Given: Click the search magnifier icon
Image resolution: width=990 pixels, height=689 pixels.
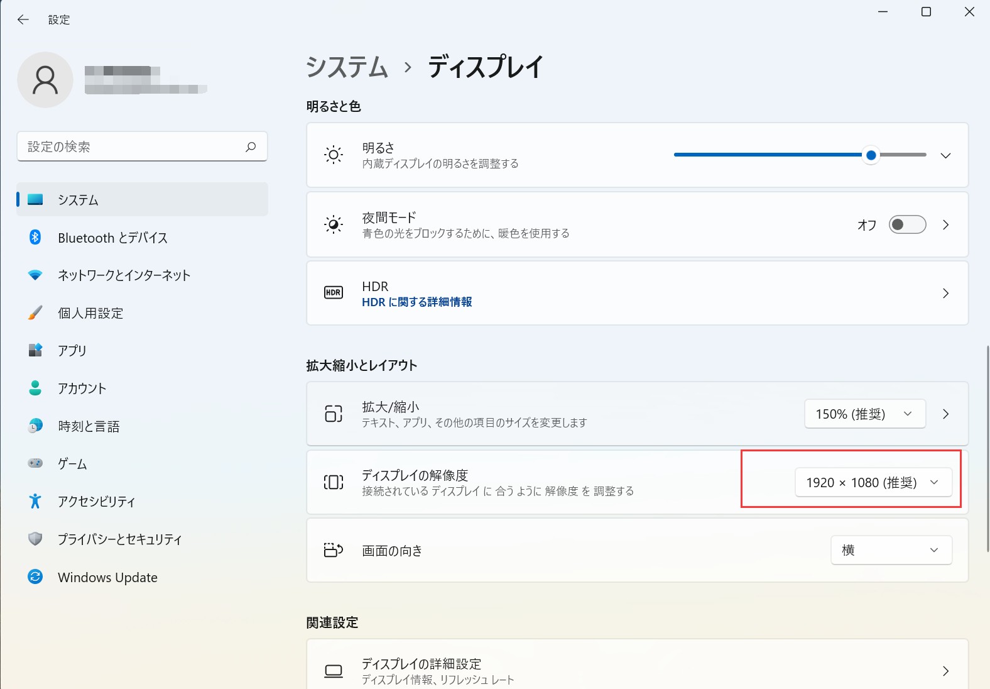Looking at the screenshot, I should 251,146.
